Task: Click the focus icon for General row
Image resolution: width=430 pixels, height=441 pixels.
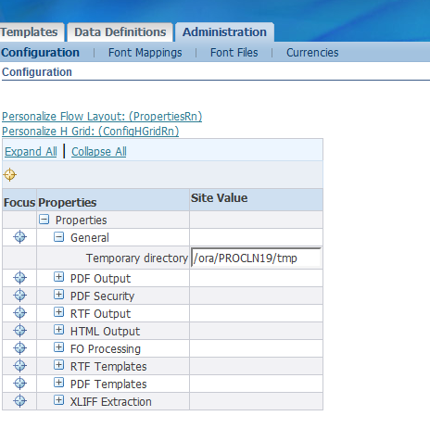Action: (20, 237)
